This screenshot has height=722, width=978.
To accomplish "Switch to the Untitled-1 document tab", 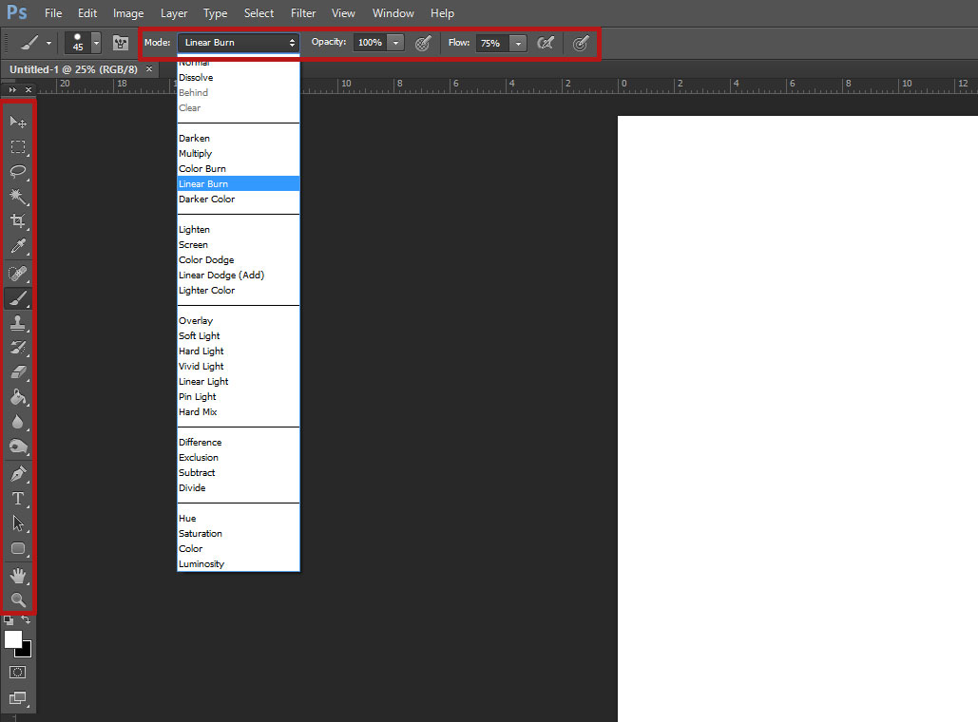I will (x=73, y=69).
